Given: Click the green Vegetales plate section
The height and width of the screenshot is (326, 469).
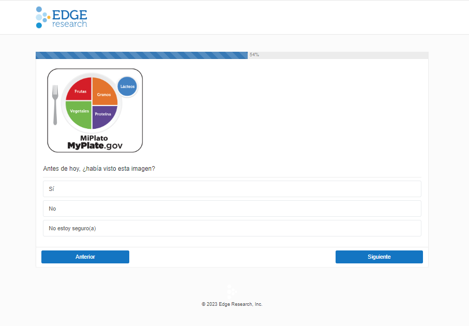Looking at the screenshot, I should coord(79,114).
